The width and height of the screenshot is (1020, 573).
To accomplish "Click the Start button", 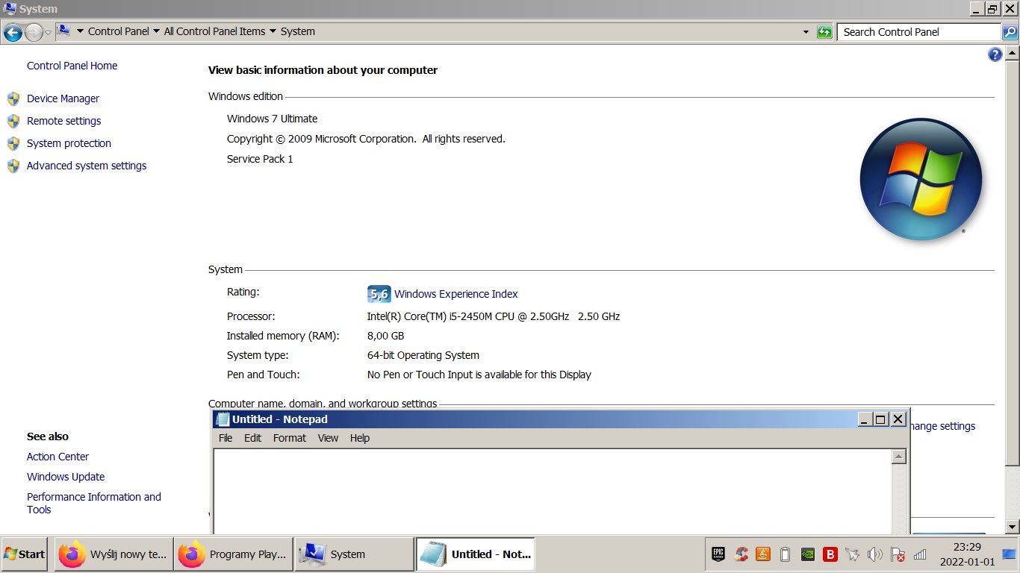I will pyautogui.click(x=24, y=554).
